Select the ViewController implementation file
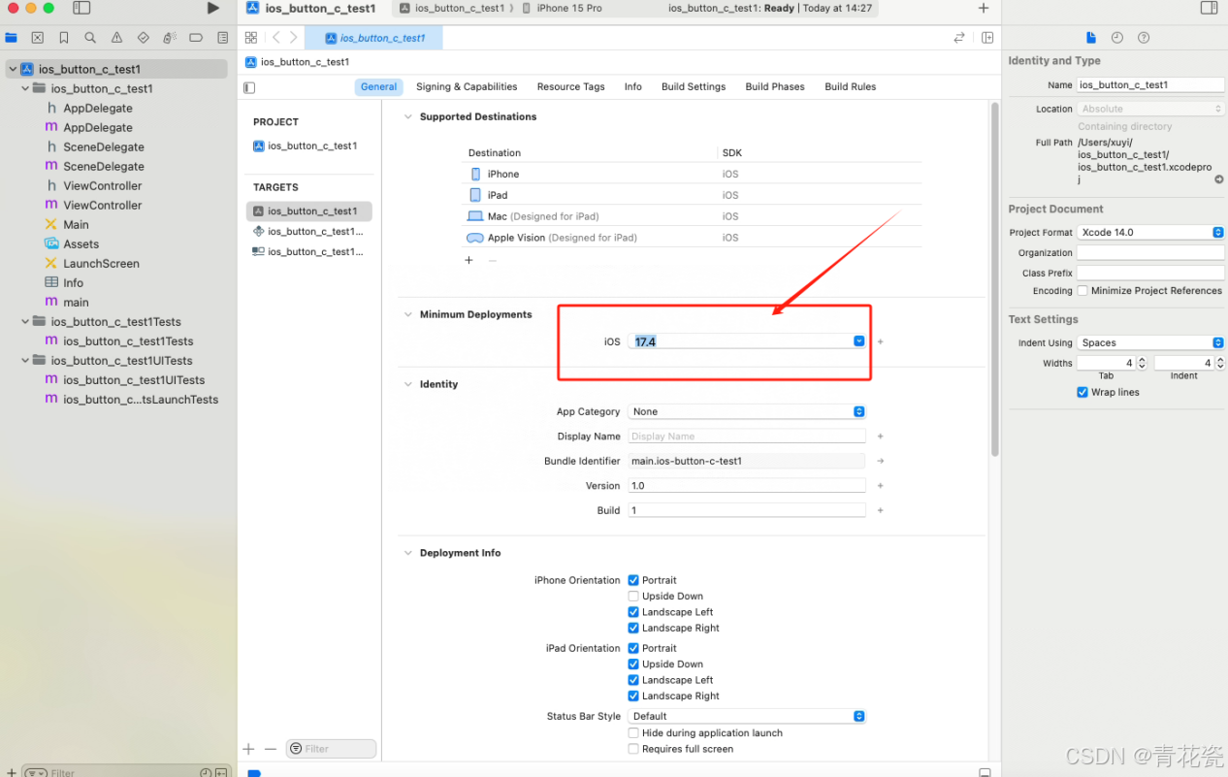 [x=102, y=205]
